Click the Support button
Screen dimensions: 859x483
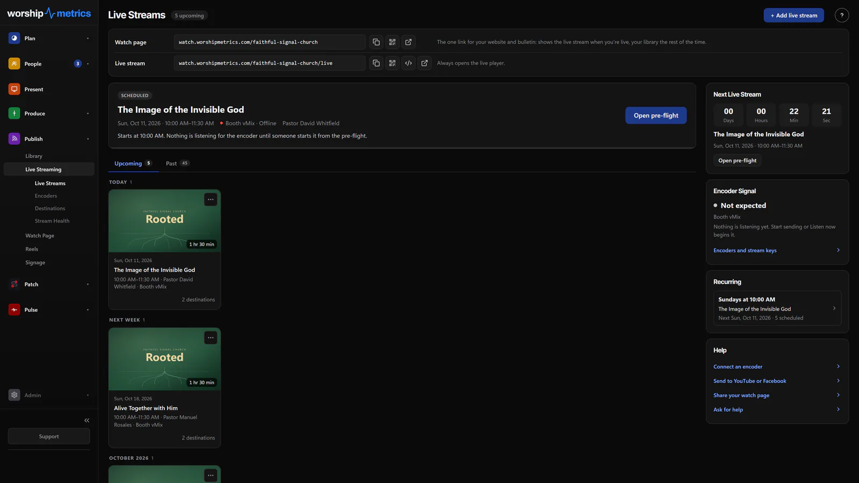point(49,436)
